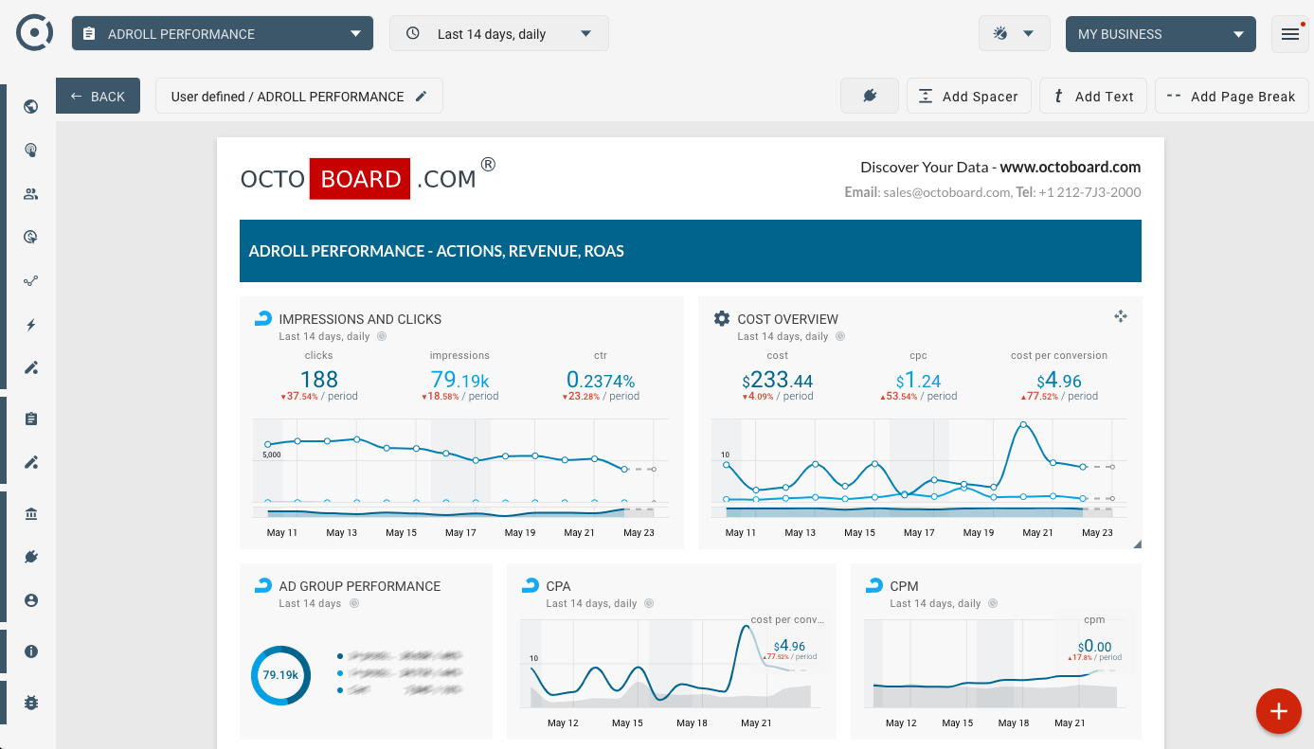Open the lightning bolt sidebar icon
Viewport: 1314px width, 749px height.
click(31, 325)
